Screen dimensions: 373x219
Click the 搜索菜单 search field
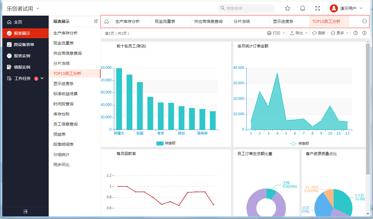[x=246, y=8]
